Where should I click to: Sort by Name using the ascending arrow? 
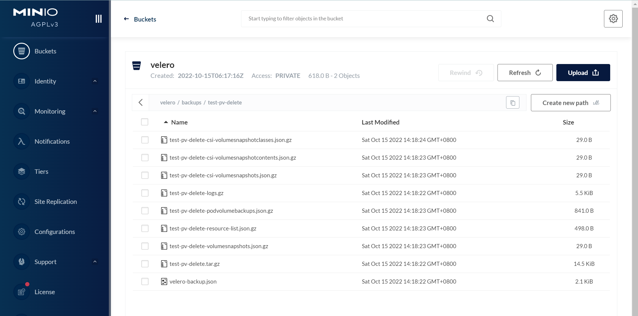coord(166,122)
